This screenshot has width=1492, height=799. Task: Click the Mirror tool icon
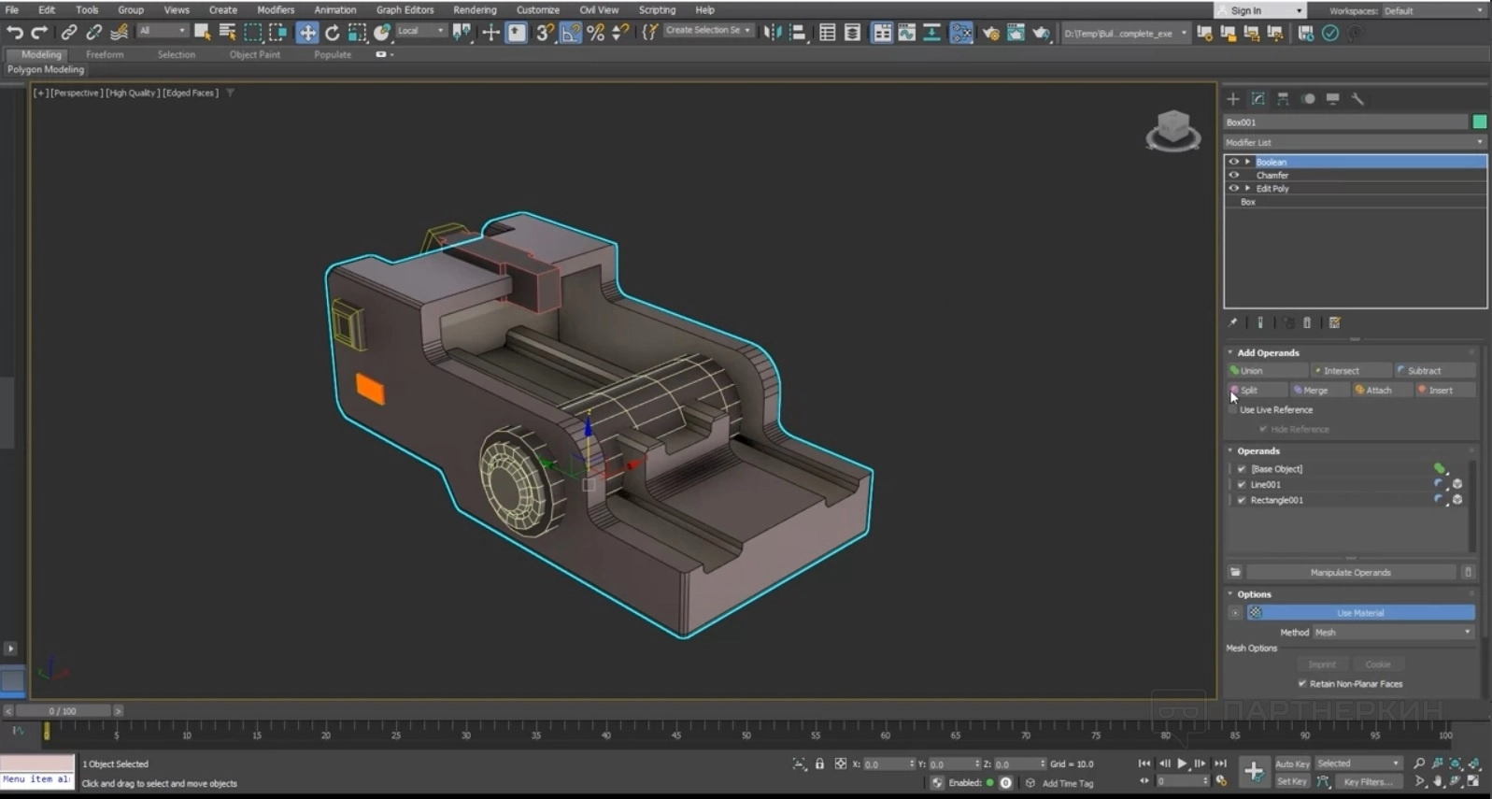pyautogui.click(x=772, y=33)
